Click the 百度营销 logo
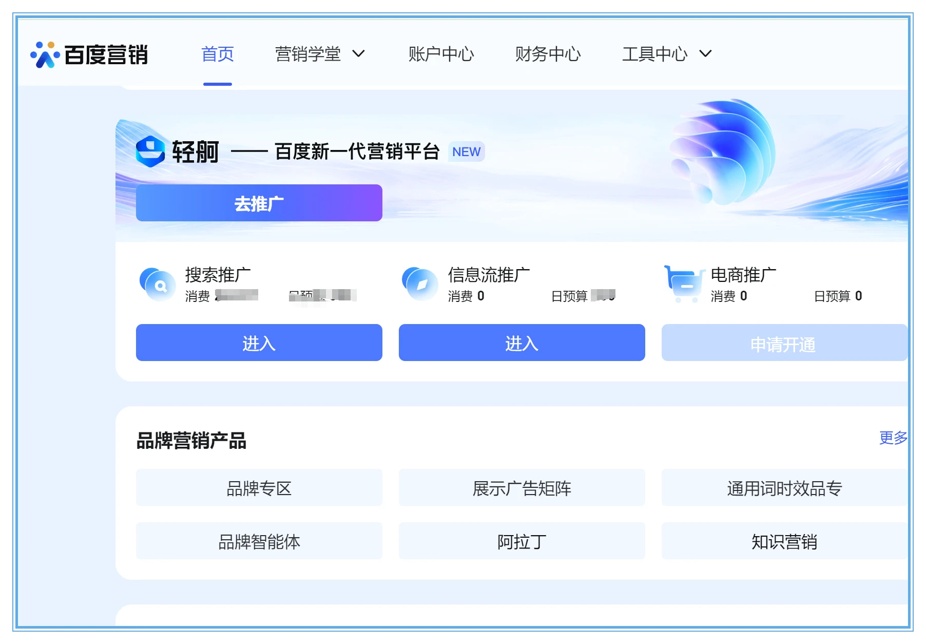 (x=89, y=54)
